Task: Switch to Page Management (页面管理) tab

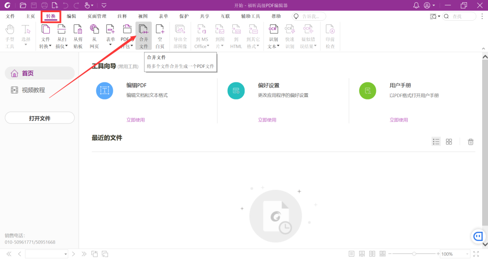Action: point(97,16)
